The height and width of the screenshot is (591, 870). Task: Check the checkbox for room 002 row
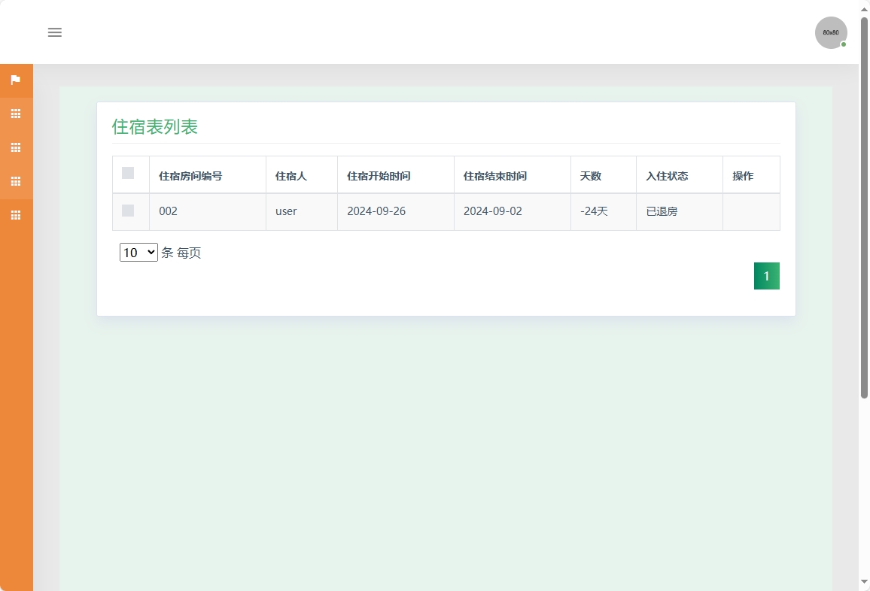coord(127,211)
